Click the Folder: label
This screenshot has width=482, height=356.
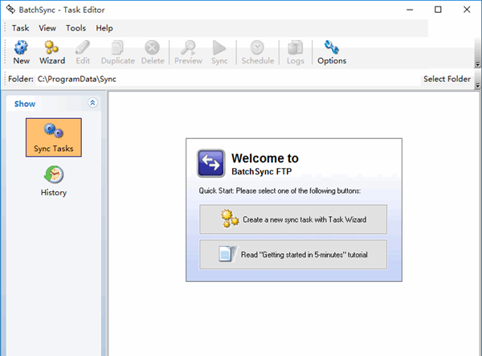click(21, 79)
